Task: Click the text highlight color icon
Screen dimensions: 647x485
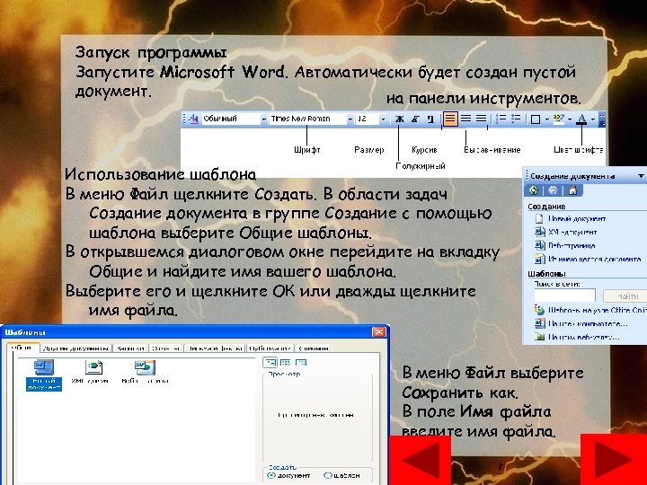Action: point(558,119)
